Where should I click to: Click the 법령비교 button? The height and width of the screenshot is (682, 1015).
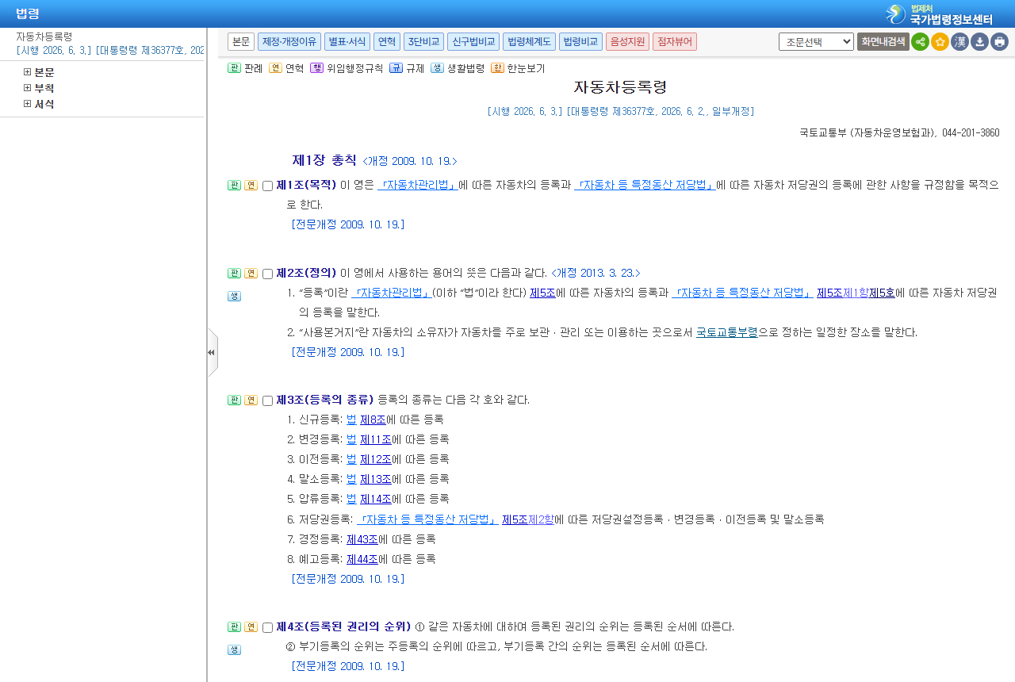[580, 42]
